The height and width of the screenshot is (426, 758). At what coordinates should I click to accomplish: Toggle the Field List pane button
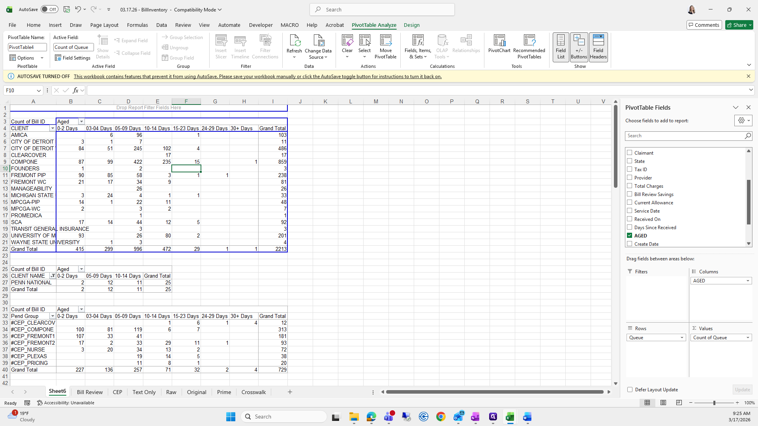tap(561, 47)
